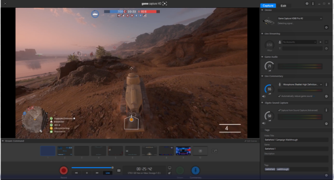This screenshot has width=334, height=180.
Task: Collapse the Live Streaming section
Action: [x=262, y=34]
